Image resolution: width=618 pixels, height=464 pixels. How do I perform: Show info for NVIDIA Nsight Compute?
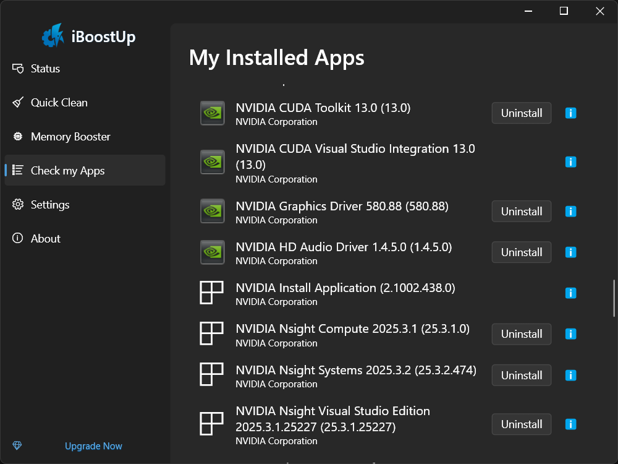(570, 334)
